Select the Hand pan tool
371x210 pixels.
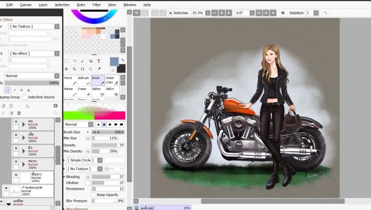click(90, 69)
